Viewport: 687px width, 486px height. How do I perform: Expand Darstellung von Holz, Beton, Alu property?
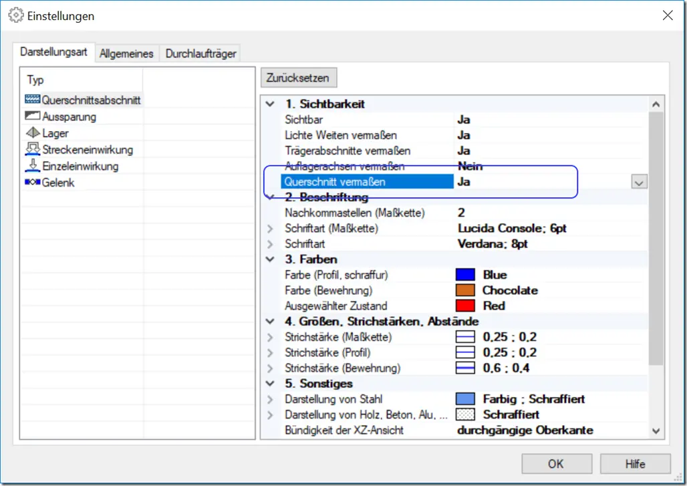pyautogui.click(x=271, y=414)
